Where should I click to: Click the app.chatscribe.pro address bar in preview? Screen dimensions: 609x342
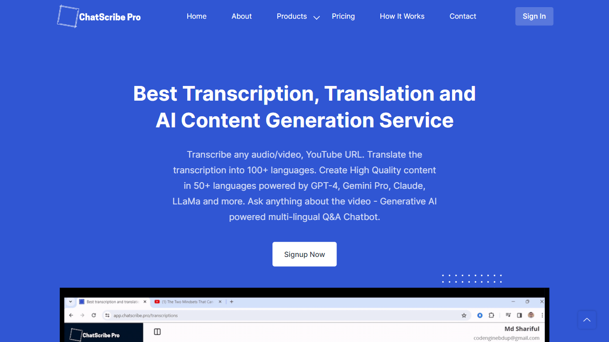285,315
